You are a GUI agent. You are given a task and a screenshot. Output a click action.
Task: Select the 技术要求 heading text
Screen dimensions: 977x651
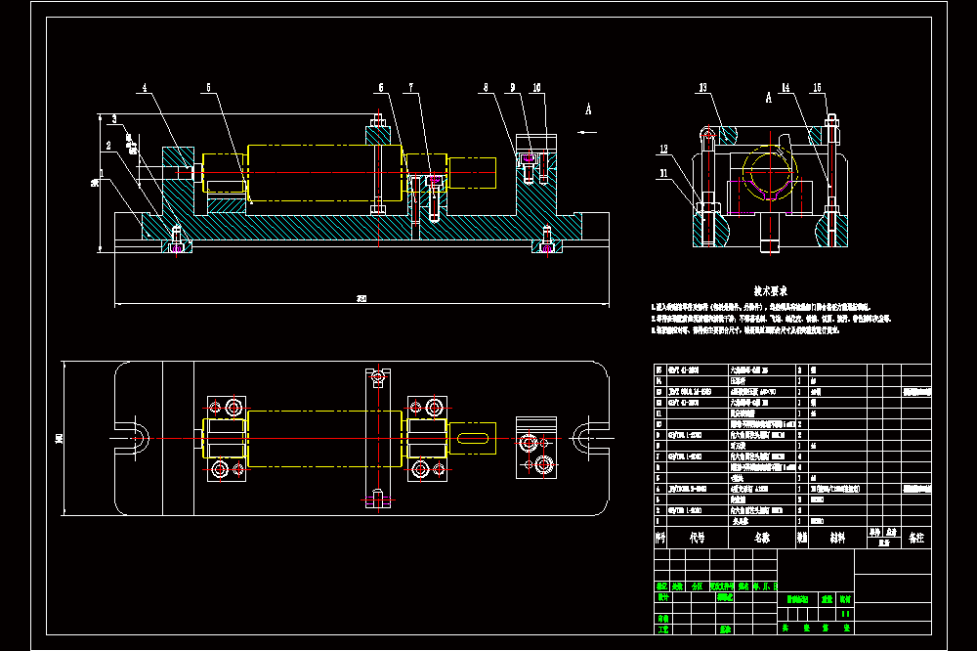click(x=771, y=290)
